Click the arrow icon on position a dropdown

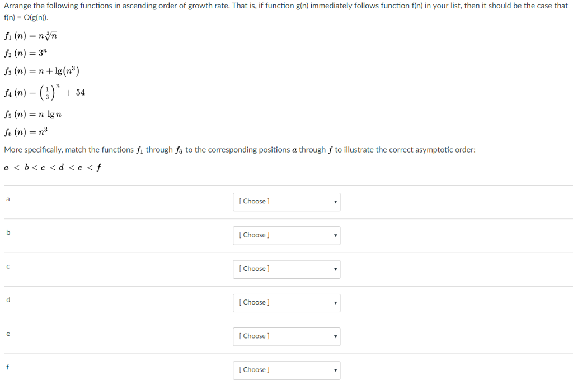(335, 202)
